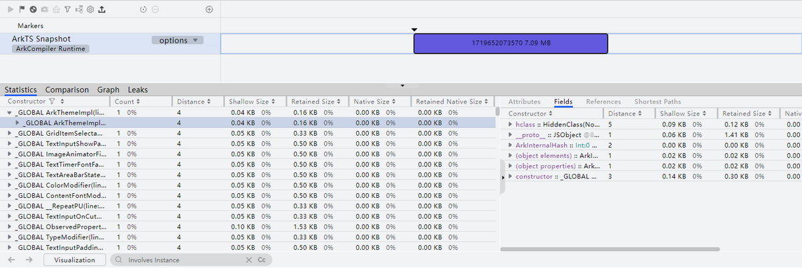Image resolution: width=802 pixels, height=268 pixels.
Task: Click the circled plus add icon
Action: [x=209, y=9]
